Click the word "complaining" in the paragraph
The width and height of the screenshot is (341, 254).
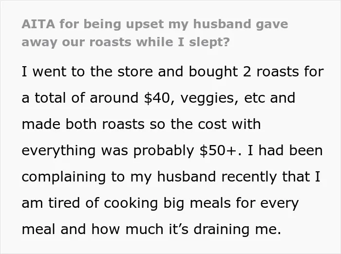coord(64,178)
